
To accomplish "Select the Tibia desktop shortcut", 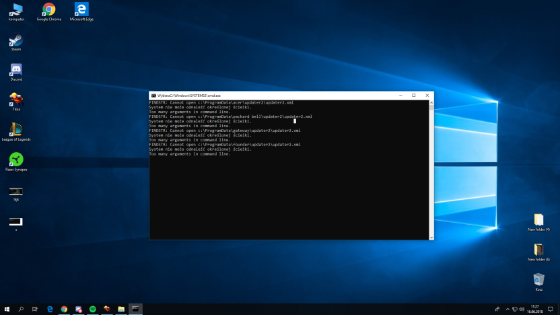I will pos(16,102).
